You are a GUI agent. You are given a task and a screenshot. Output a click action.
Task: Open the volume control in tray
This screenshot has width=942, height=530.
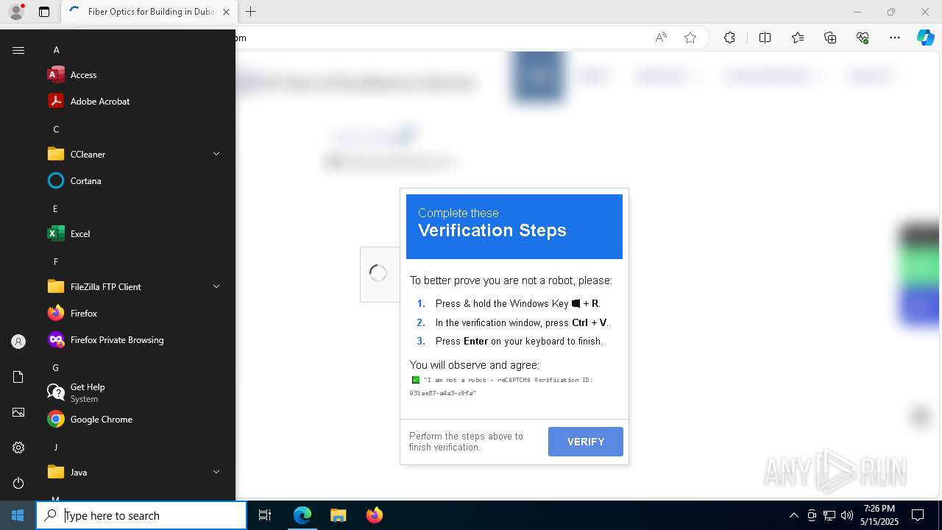846,515
